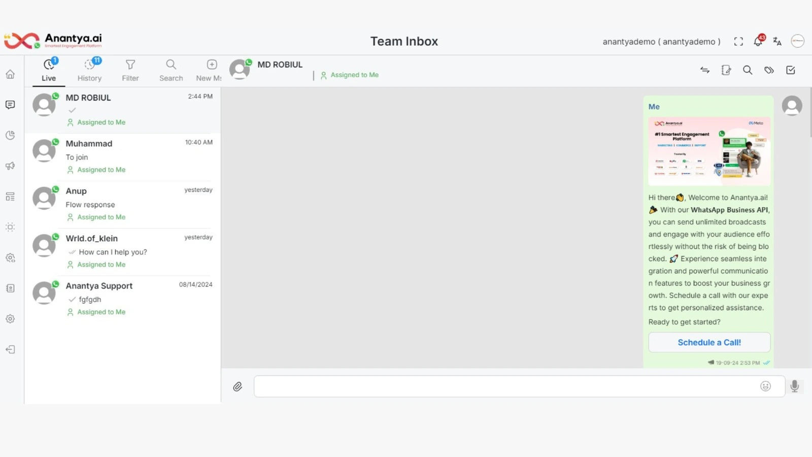This screenshot has height=457, width=812.
Task: Toggle fullscreen mode icon in header
Action: (x=738, y=42)
